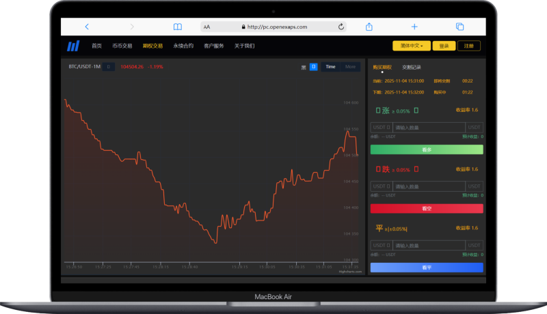
Task: Click the amount input under 跌 section
Action: [428, 186]
